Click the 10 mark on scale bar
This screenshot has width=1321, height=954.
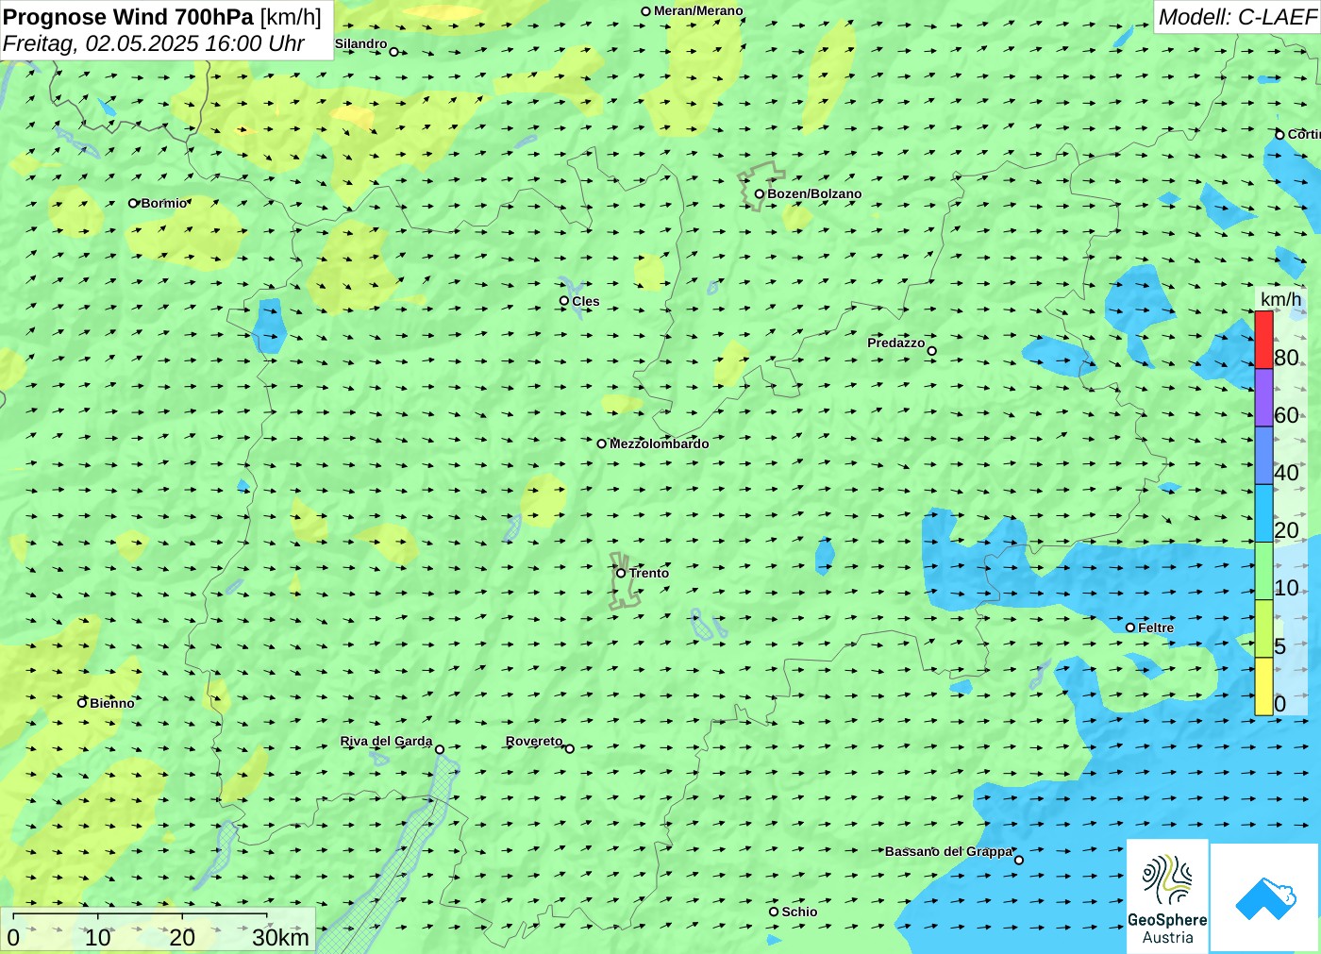click(98, 937)
